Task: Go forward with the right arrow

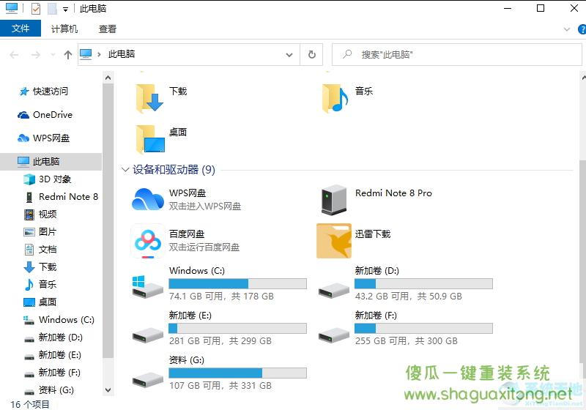Action: [x=35, y=55]
